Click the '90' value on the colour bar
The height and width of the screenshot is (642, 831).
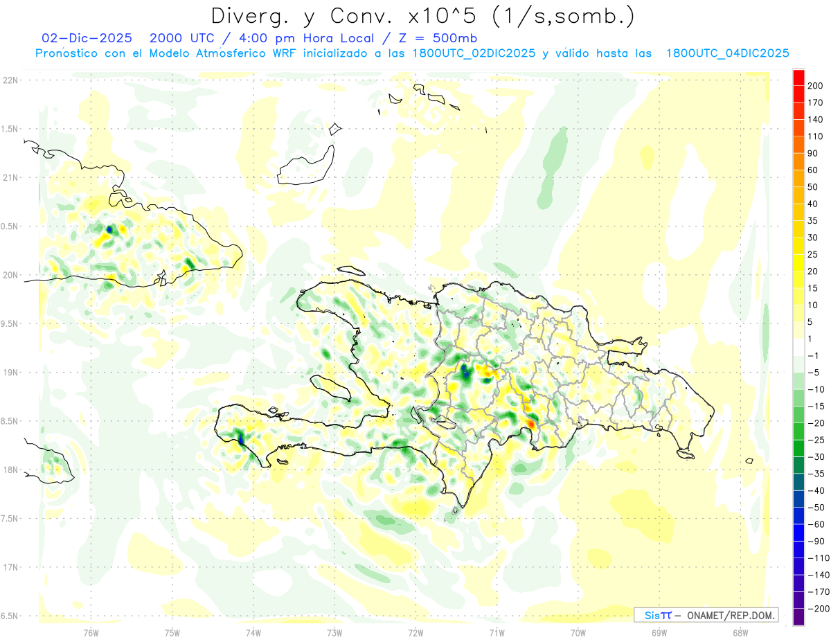814,153
